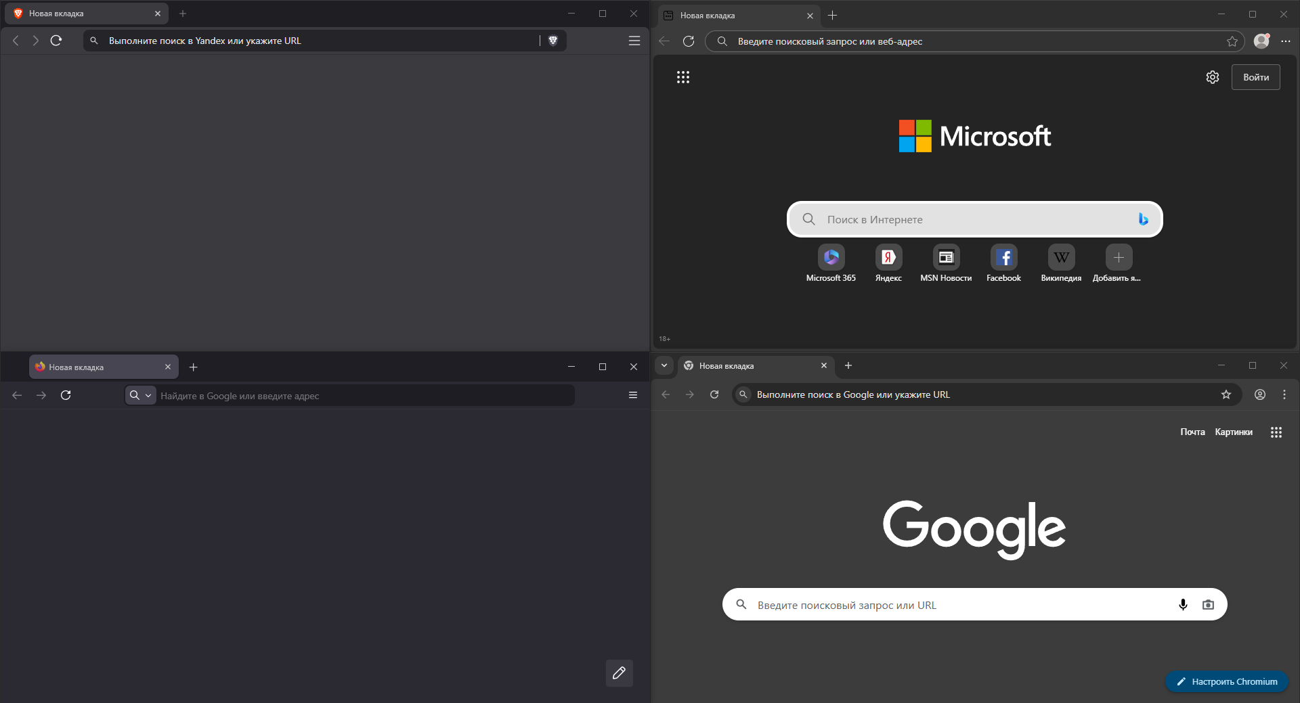Open Brave's hamburger main menu

coord(634,41)
